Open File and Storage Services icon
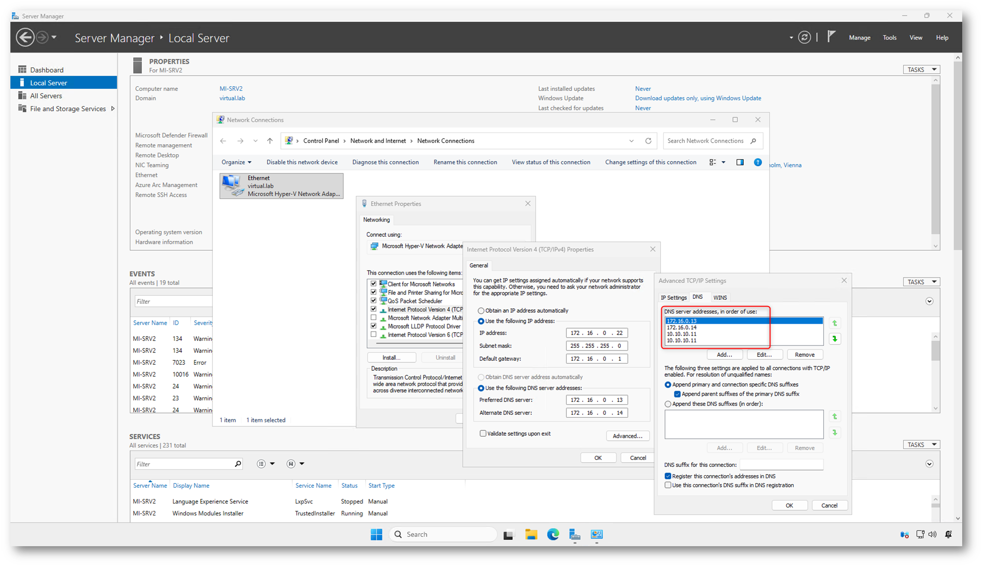 [22, 109]
